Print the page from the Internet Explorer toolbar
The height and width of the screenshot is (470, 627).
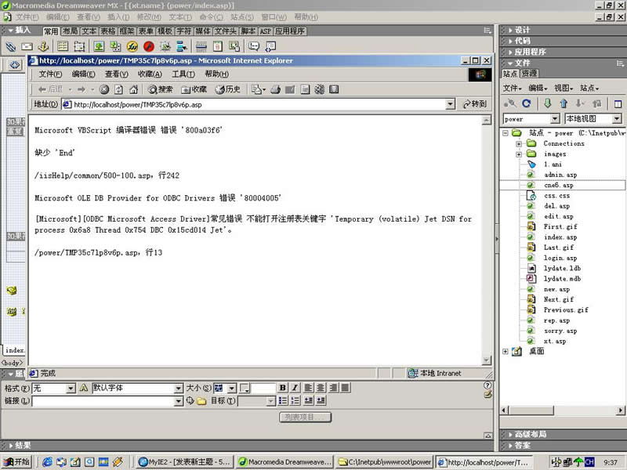[276, 89]
